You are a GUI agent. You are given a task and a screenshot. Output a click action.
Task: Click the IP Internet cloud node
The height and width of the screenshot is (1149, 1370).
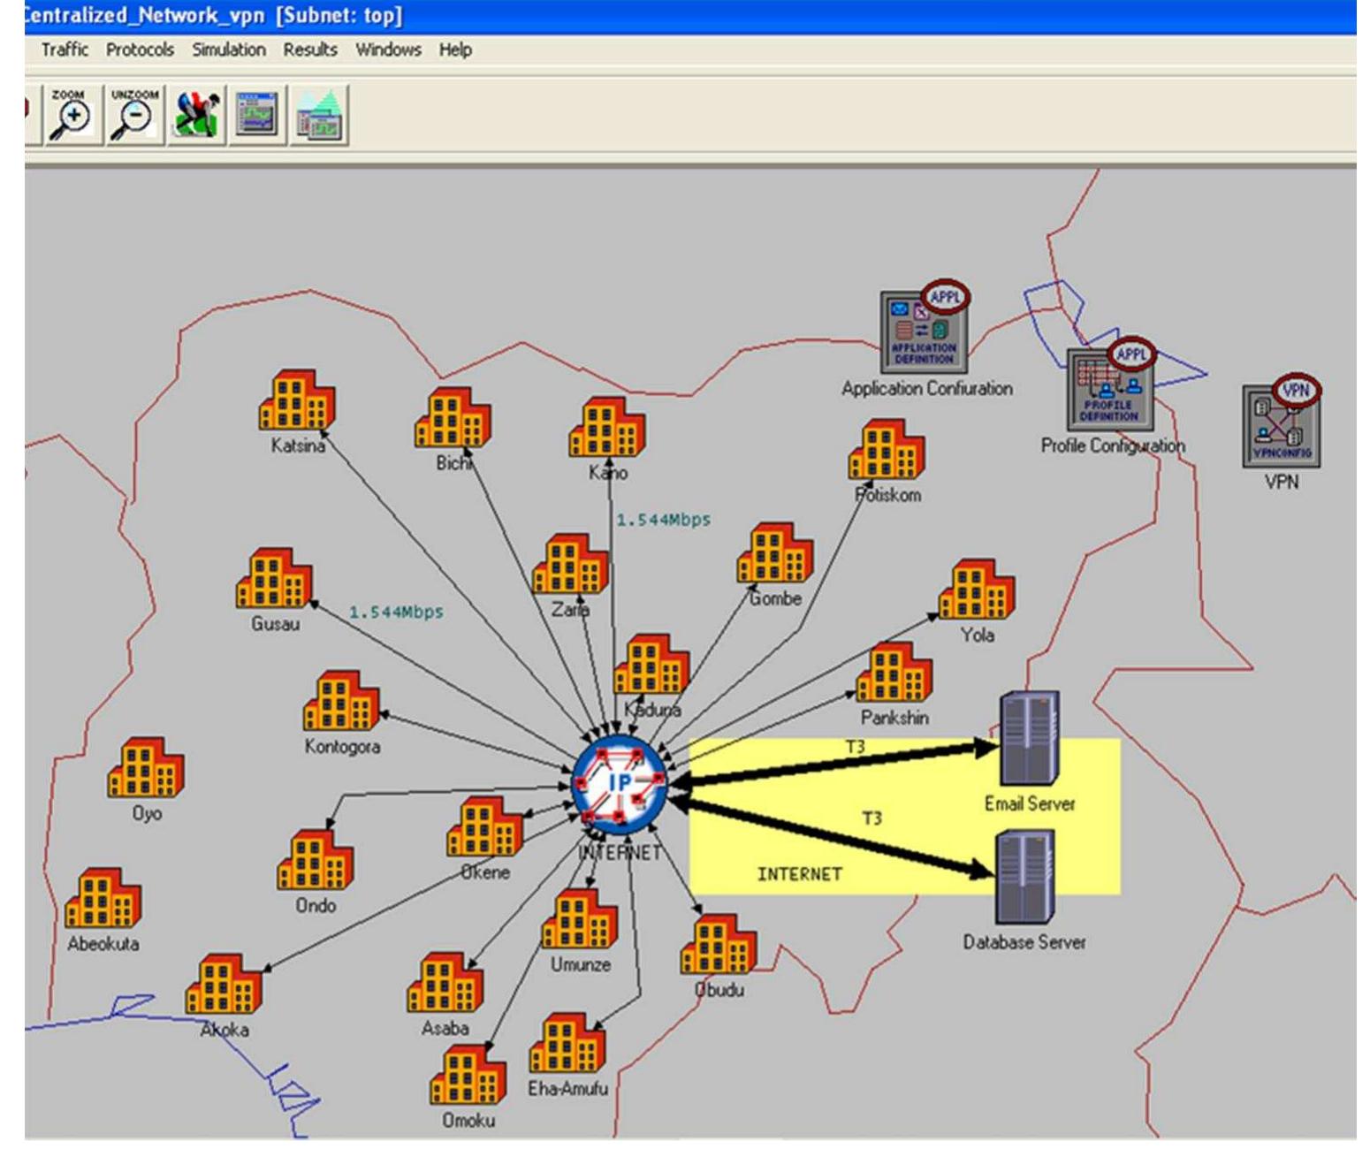620,784
